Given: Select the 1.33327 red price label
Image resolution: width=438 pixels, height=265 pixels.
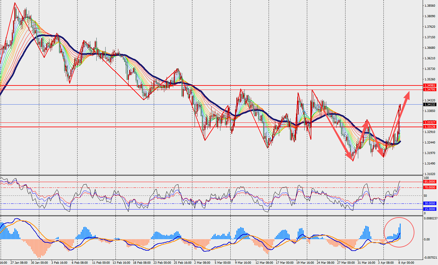Looking at the screenshot, I should pyautogui.click(x=430, y=122).
